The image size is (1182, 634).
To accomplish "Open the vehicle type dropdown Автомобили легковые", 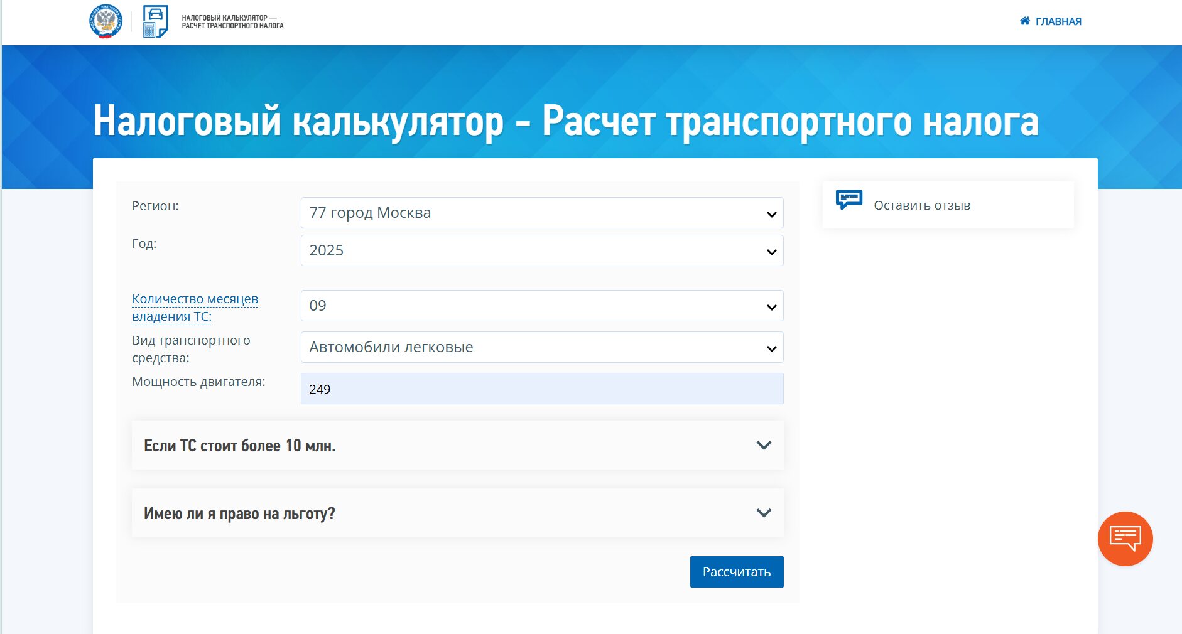I will coord(540,347).
